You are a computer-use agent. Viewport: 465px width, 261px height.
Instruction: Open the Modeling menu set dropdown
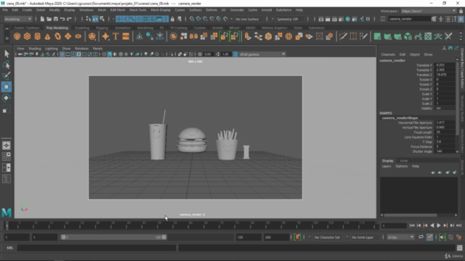click(17, 19)
